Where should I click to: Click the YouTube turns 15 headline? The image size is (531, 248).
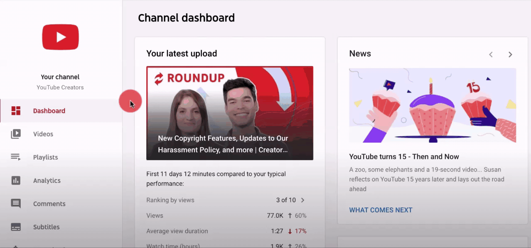(x=404, y=157)
